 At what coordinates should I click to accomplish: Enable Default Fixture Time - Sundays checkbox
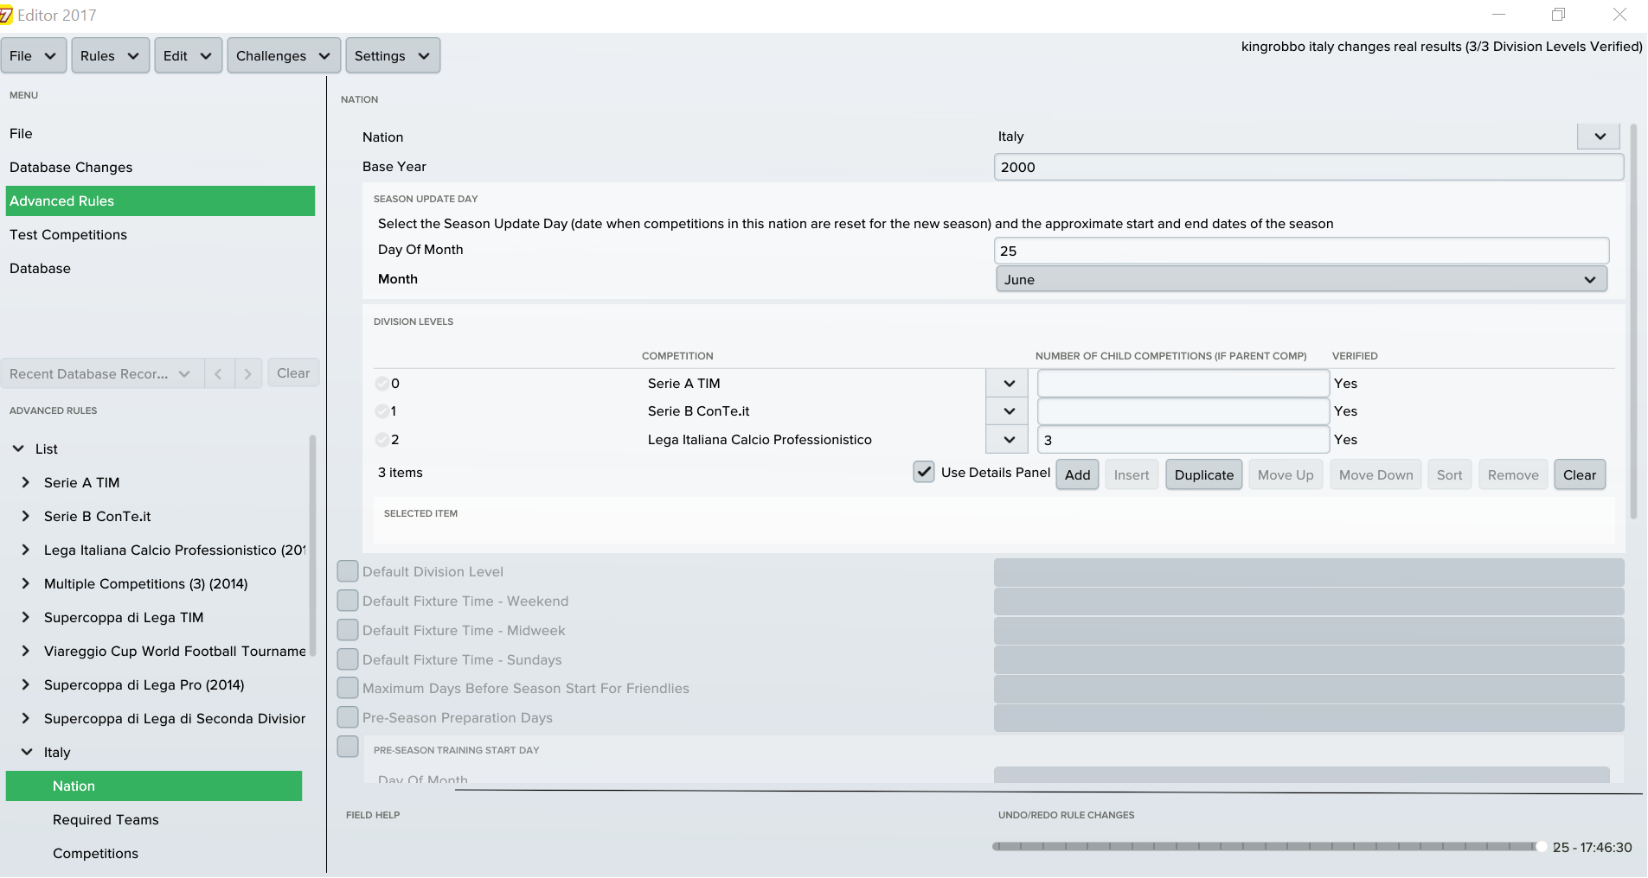(348, 659)
